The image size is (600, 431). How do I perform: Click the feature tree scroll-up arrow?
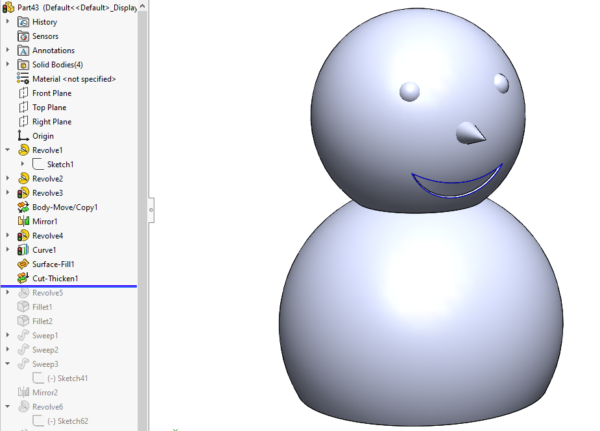coord(142,6)
